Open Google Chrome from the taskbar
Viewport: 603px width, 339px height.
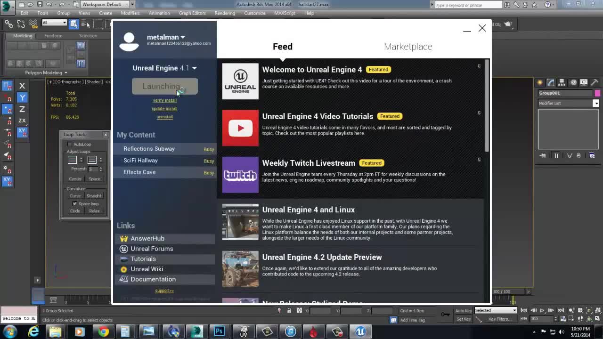(103, 331)
